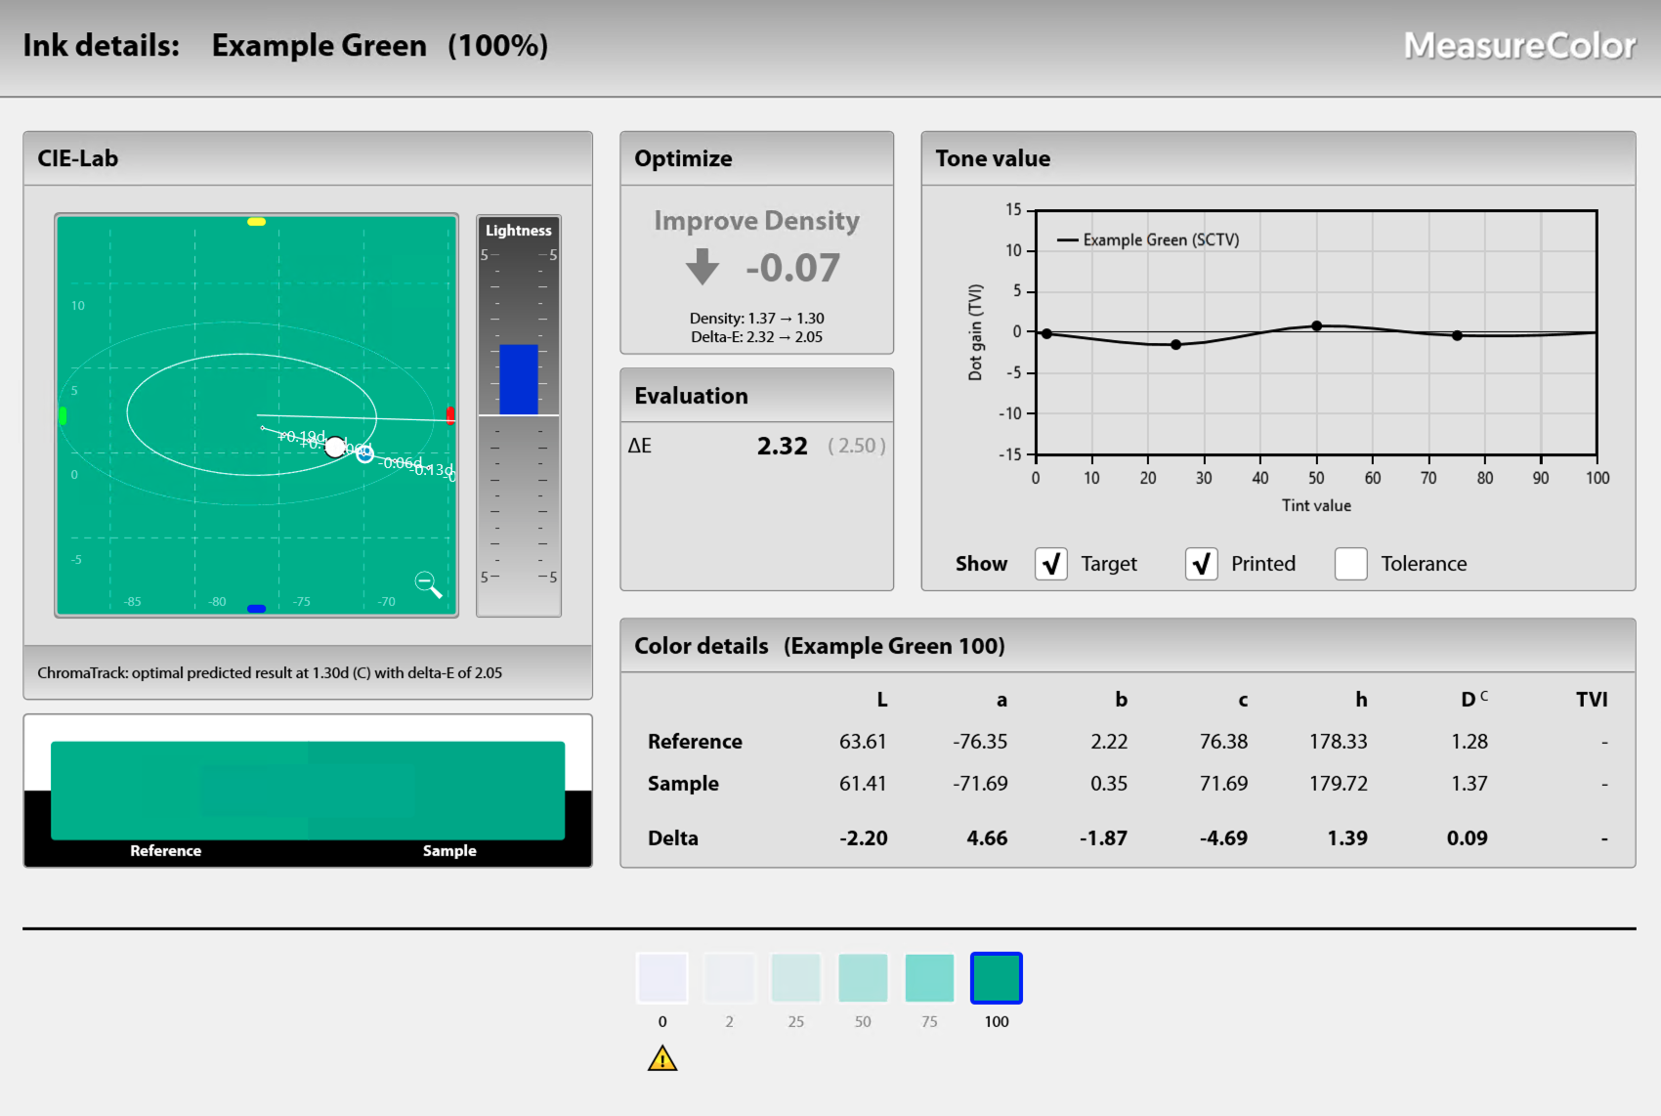Click the zoom out magnifier in CIE-Lab plot
This screenshot has width=1661, height=1116.
(427, 583)
